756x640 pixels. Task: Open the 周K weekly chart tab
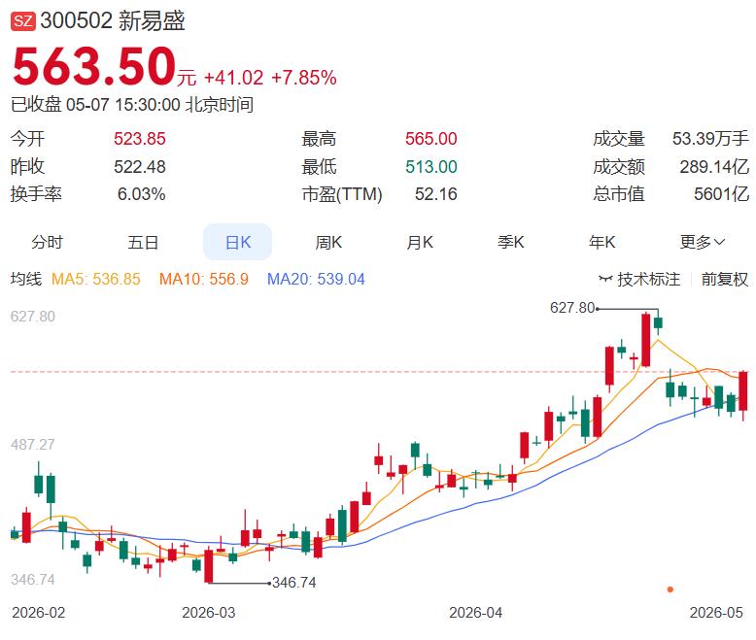(x=328, y=242)
